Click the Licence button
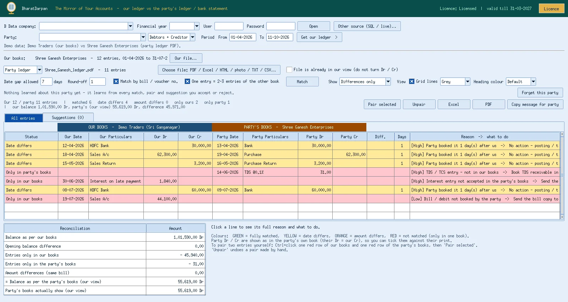The height and width of the screenshot is (302, 568). click(x=551, y=9)
